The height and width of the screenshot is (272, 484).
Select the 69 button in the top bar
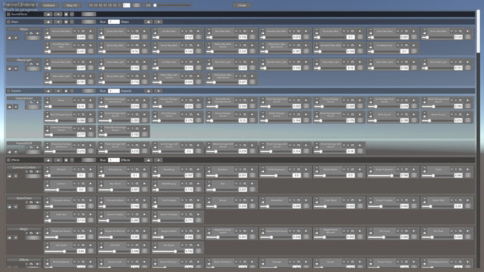click(x=114, y=5)
